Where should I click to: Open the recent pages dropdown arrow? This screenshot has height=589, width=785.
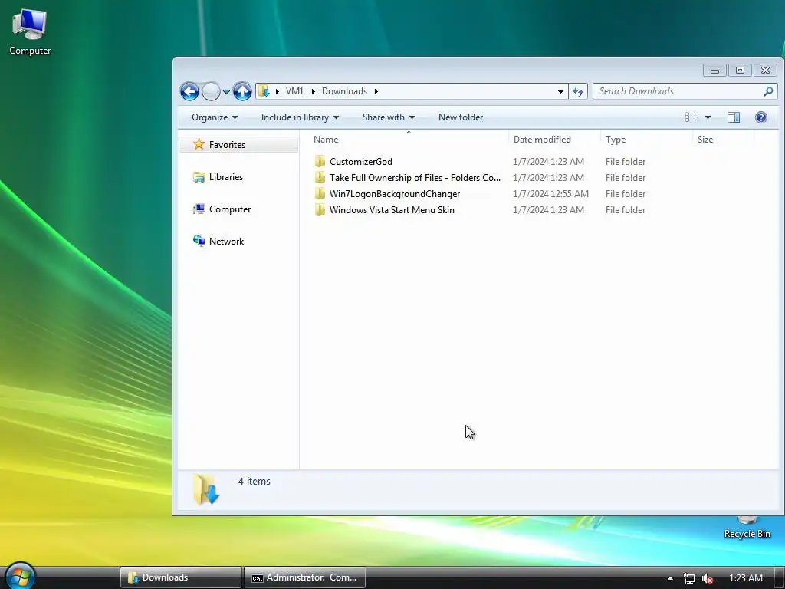(226, 92)
